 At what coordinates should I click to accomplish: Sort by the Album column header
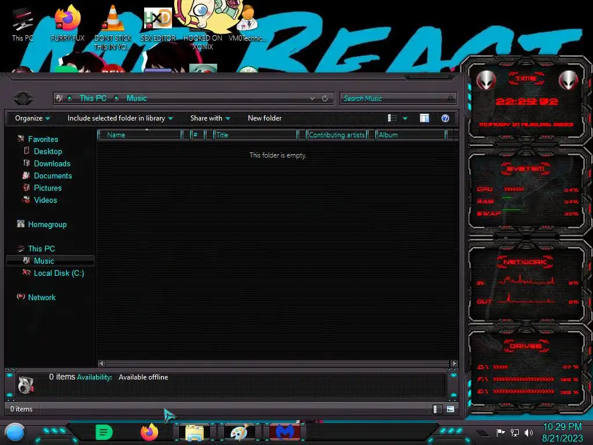411,134
